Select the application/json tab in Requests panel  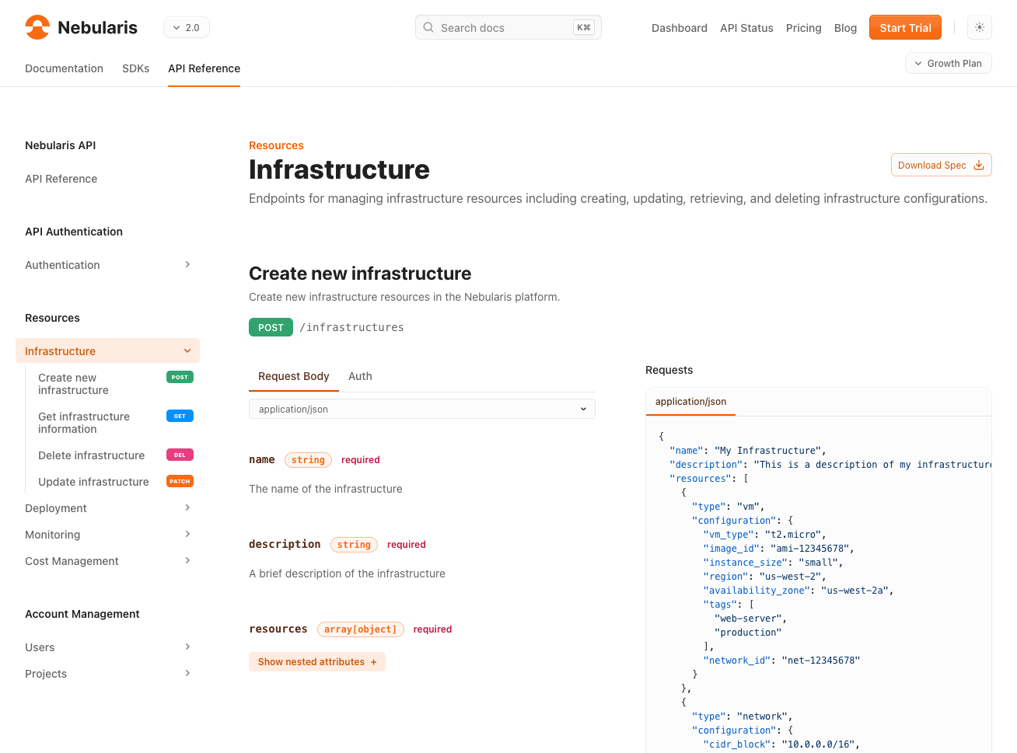tap(690, 402)
